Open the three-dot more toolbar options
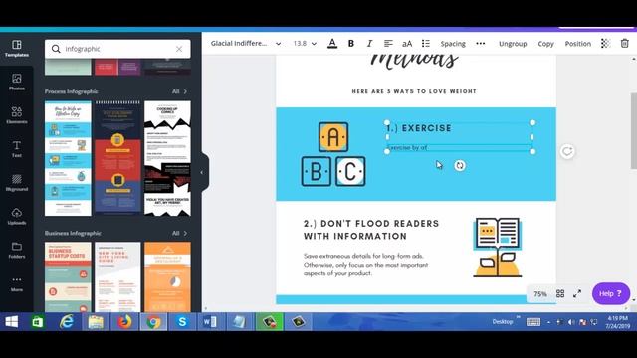The height and width of the screenshot is (358, 637). click(480, 44)
